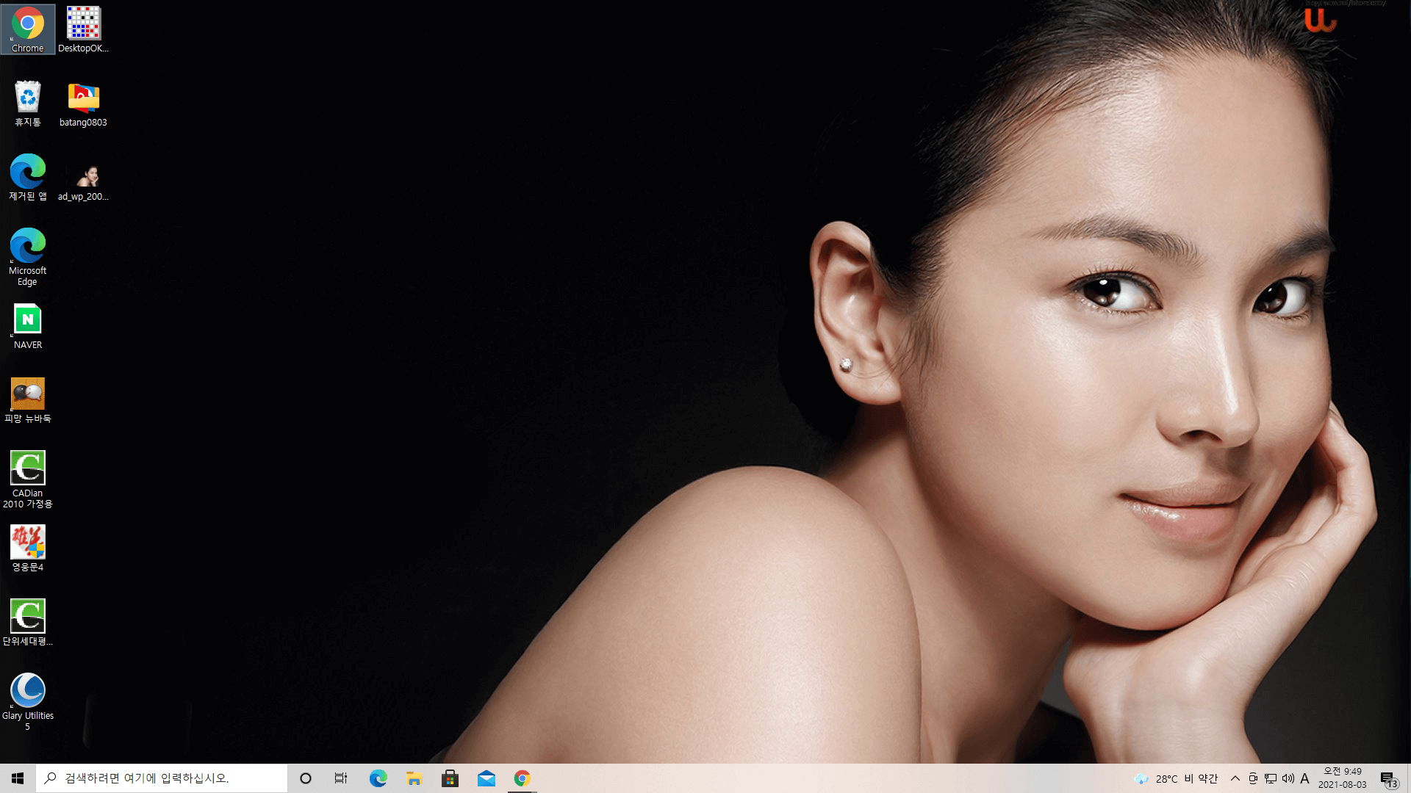Launch the Glary Utilities 5 shortcut
Image resolution: width=1411 pixels, height=793 pixels.
[x=28, y=702]
